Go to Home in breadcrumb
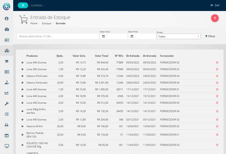The height and width of the screenshot is (154, 226). (x=34, y=23)
